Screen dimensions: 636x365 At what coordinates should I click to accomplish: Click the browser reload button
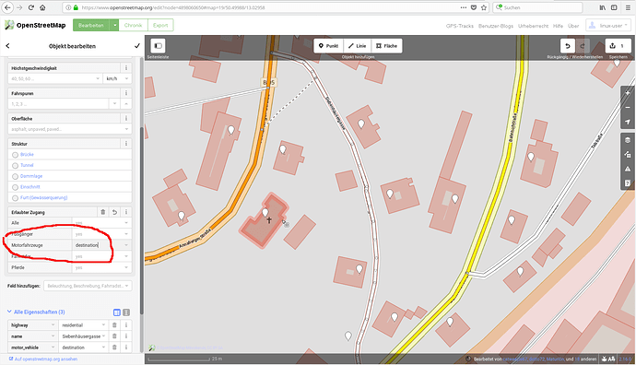30,7
